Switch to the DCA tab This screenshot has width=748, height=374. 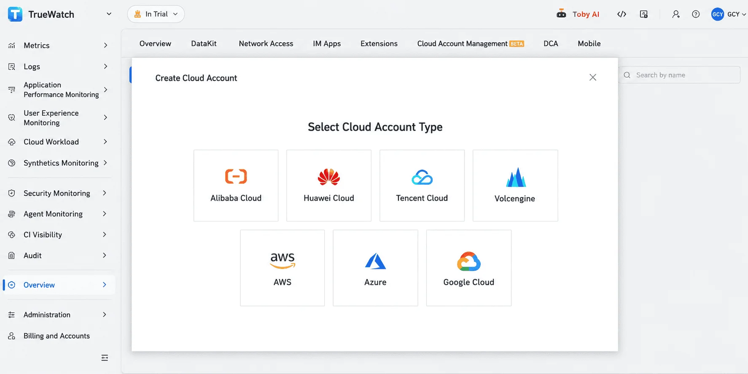coord(551,44)
